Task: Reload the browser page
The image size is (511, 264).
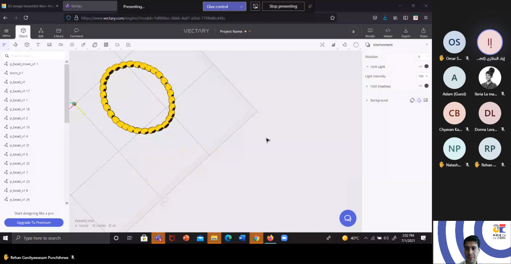Action: point(26,18)
